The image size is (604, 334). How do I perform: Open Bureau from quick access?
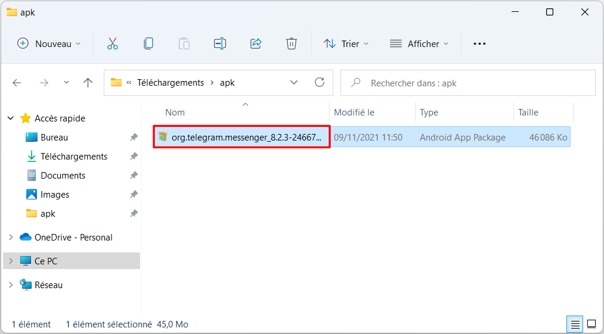point(54,138)
